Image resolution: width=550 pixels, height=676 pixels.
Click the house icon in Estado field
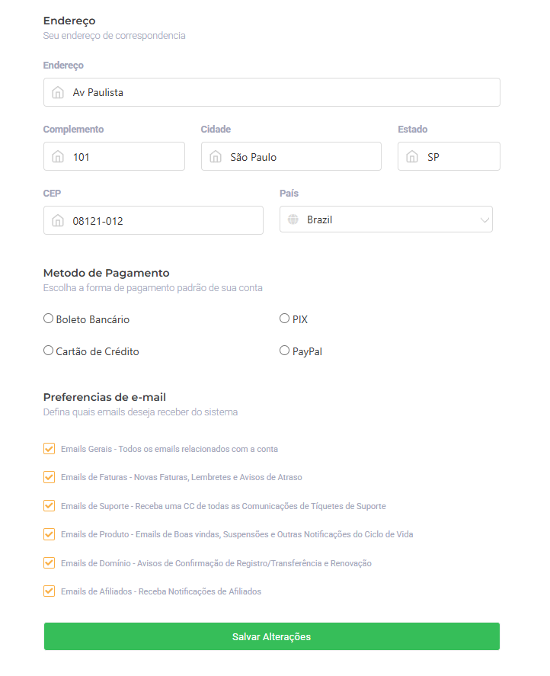tap(412, 157)
